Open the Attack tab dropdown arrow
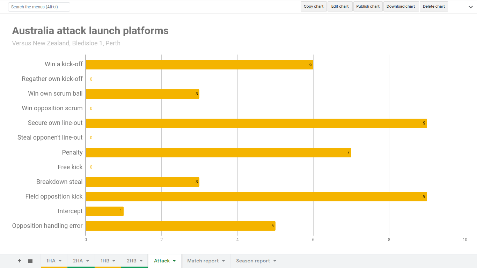The height and width of the screenshot is (268, 477). point(174,261)
